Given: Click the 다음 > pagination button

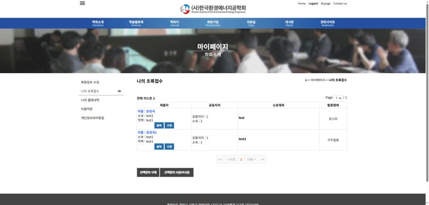Looking at the screenshot, I should point(251,159).
